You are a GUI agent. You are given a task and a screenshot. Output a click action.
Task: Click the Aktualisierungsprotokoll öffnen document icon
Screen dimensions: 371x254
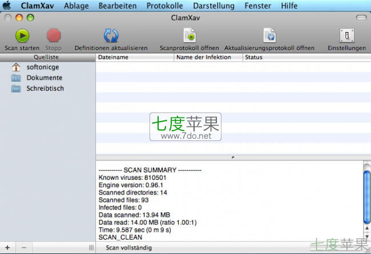tap(269, 35)
